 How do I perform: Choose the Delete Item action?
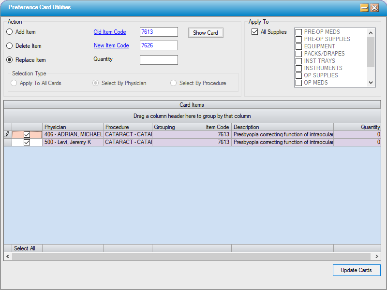coord(10,46)
